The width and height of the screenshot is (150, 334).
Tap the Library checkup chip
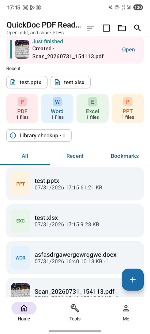point(39,135)
